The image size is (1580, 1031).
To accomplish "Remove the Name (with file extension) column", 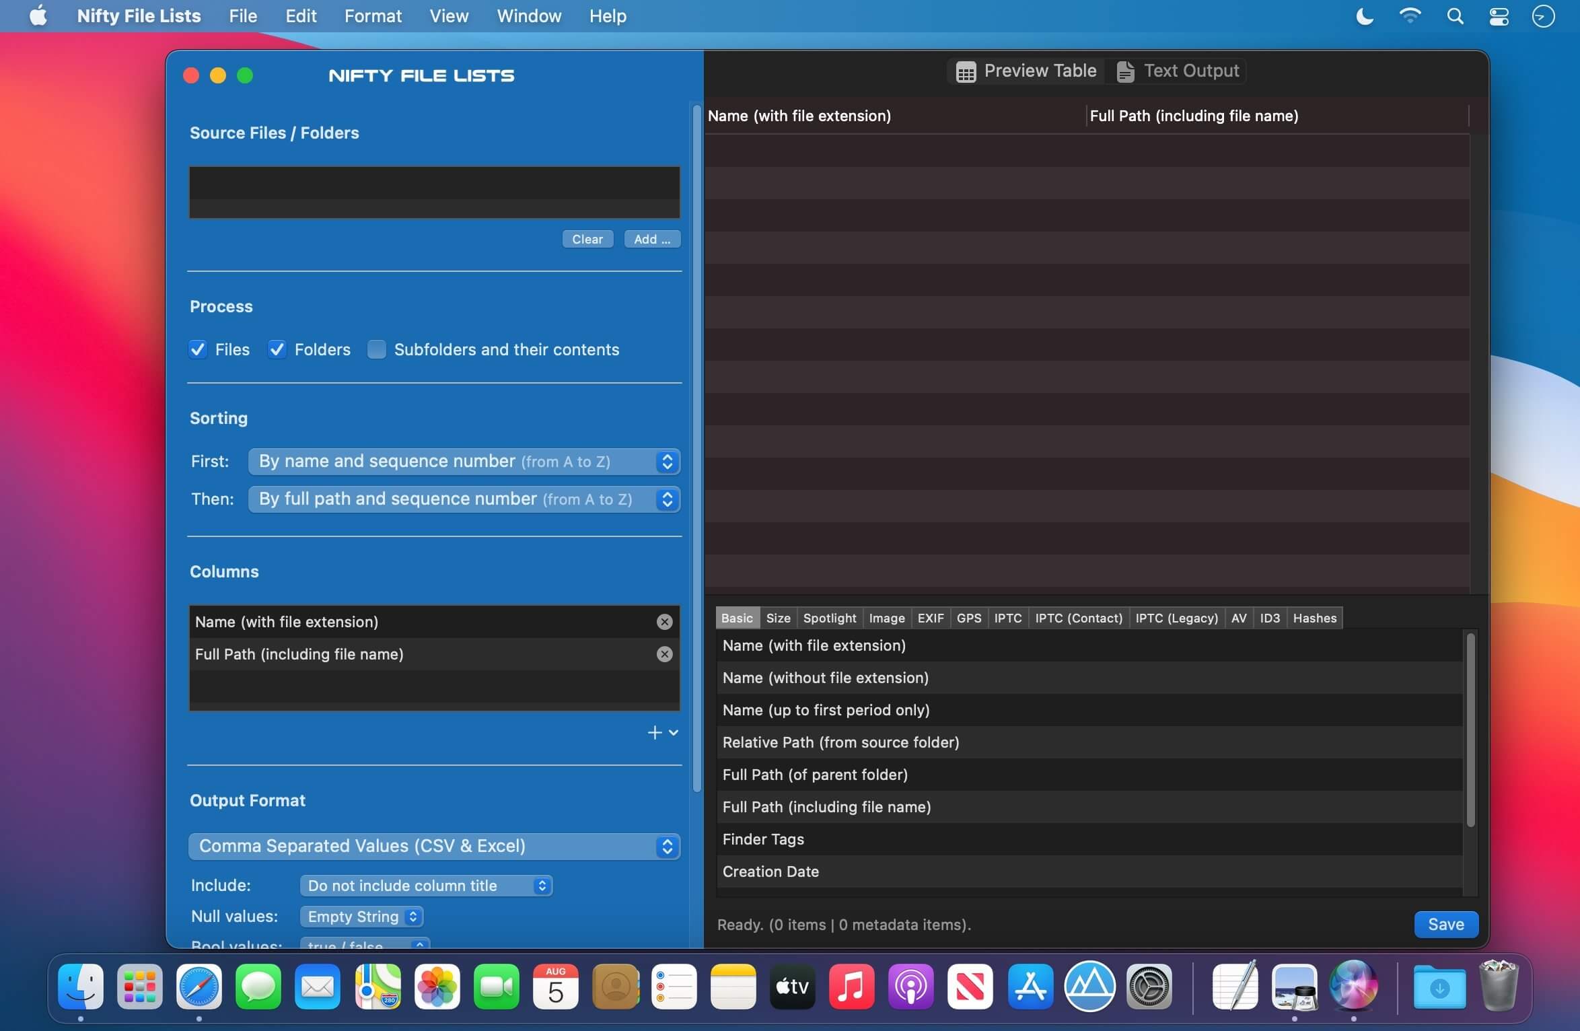I will tap(664, 622).
